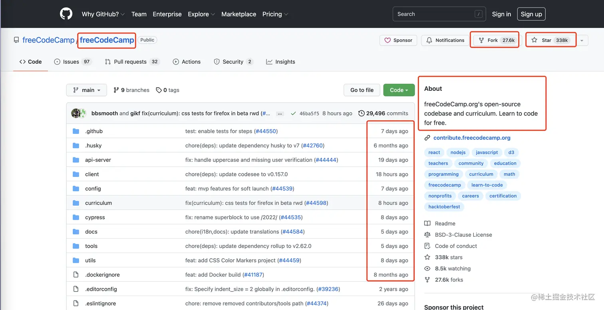This screenshot has height=310, width=604.
Task: Click the Sign up button
Action: [x=531, y=14]
